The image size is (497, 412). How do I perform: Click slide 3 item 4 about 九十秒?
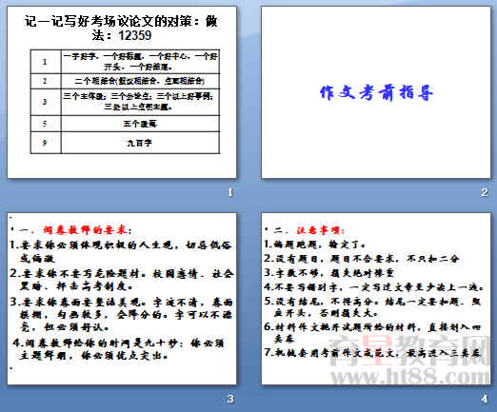click(x=119, y=349)
